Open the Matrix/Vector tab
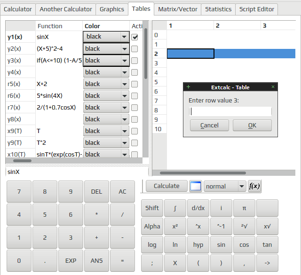Screen dimensions: 301x275 click(x=178, y=9)
